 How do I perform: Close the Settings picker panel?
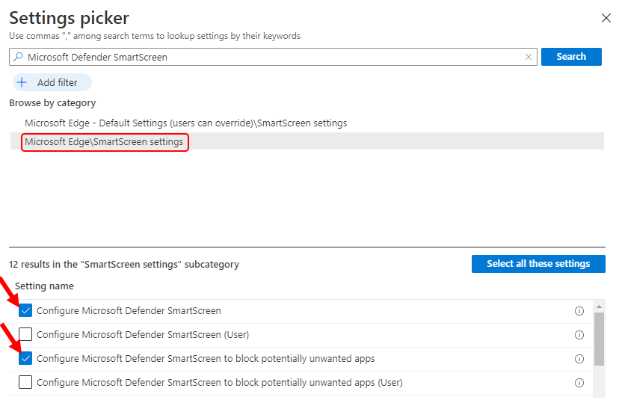coord(606,18)
